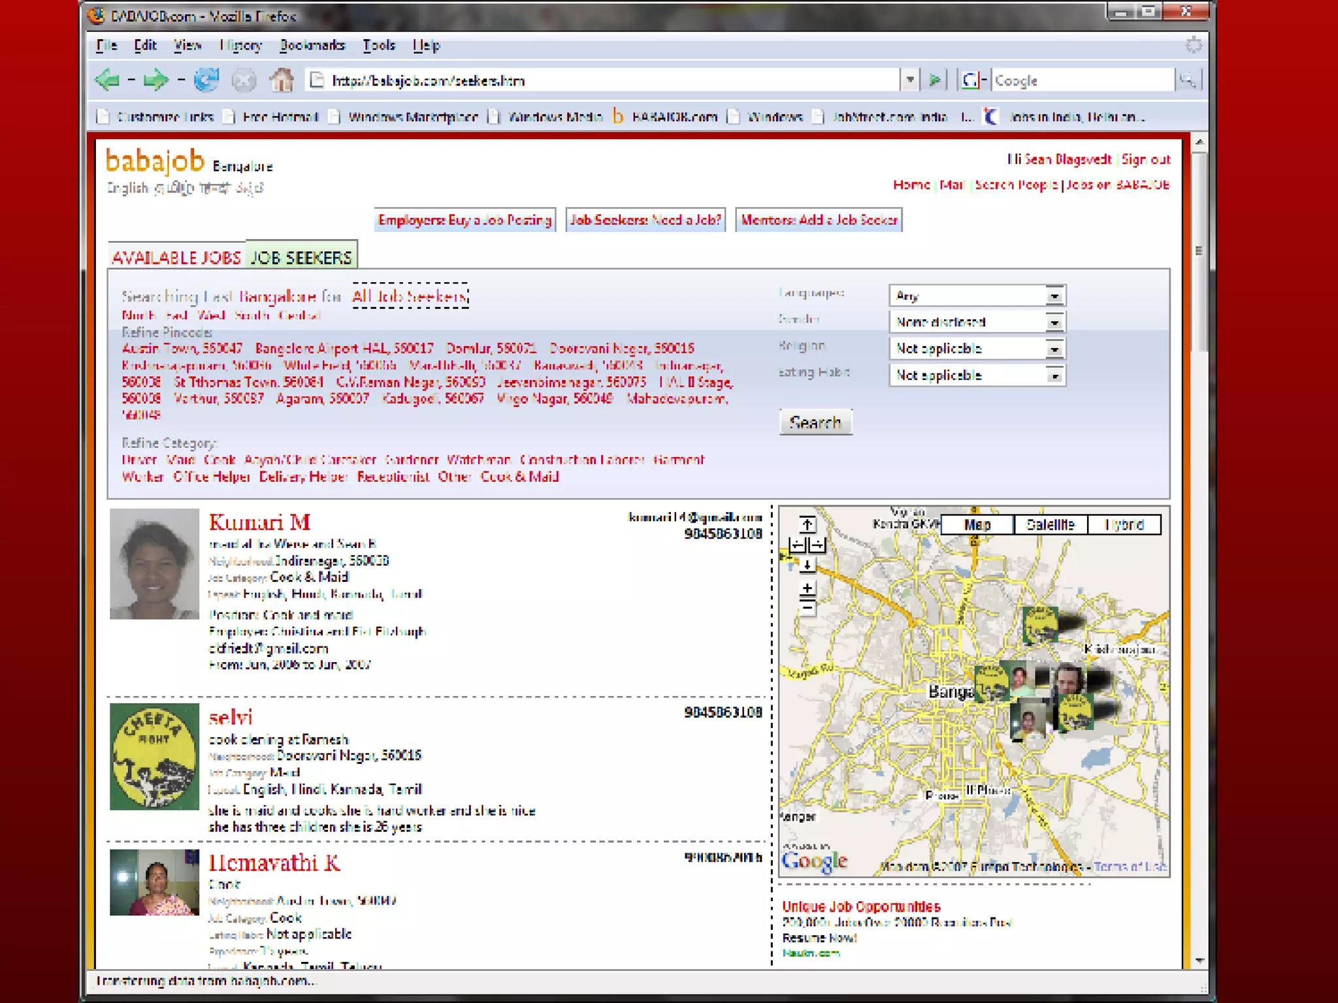The height and width of the screenshot is (1003, 1338).
Task: Click the map zoom out minus
Action: tap(808, 609)
